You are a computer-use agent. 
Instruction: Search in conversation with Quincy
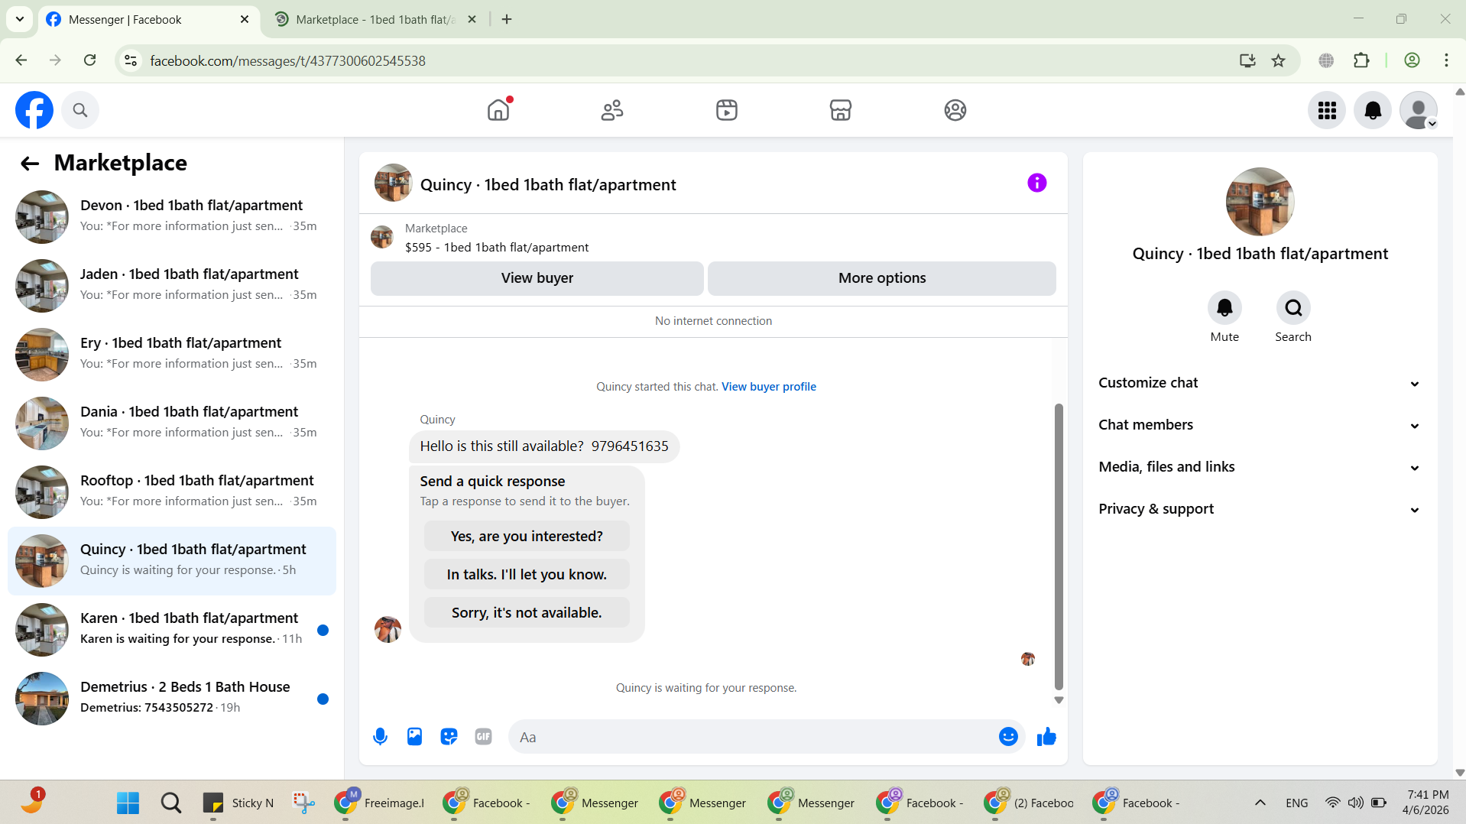click(1293, 308)
